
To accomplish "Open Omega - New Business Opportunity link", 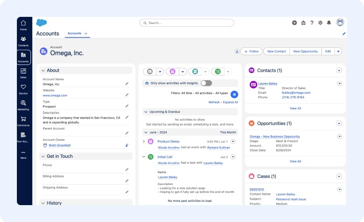I will tap(275, 136).
